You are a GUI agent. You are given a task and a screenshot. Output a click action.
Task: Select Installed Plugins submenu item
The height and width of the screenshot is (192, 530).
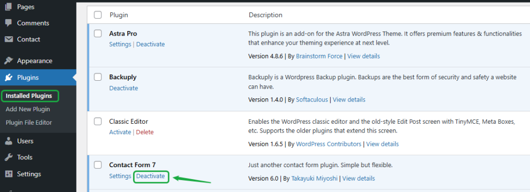[x=29, y=96]
